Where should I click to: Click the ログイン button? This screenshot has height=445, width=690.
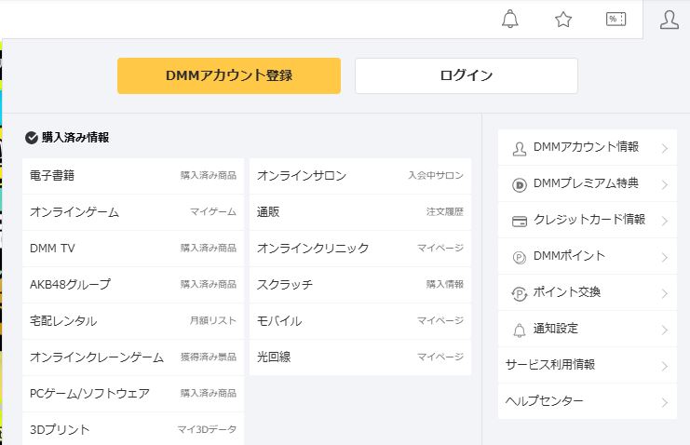coord(467,75)
